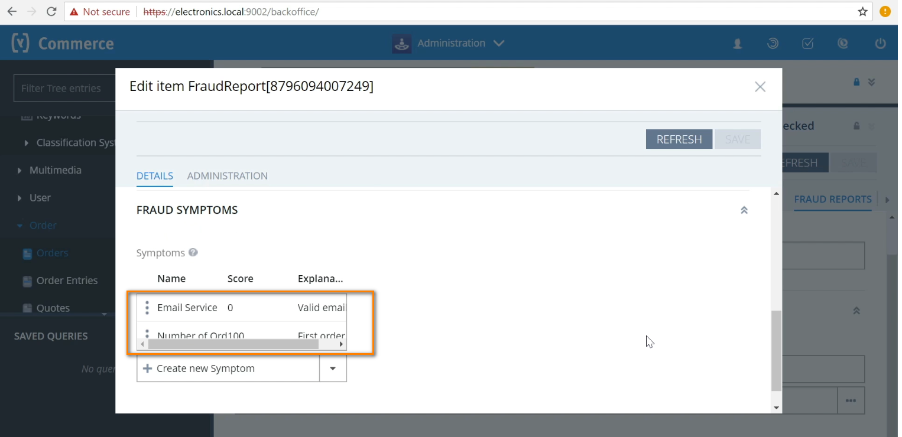
Task: Click the Email Service symptom name
Action: (187, 308)
